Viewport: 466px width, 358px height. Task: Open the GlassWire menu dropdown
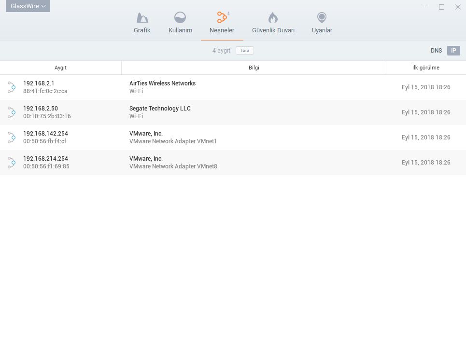coord(28,6)
